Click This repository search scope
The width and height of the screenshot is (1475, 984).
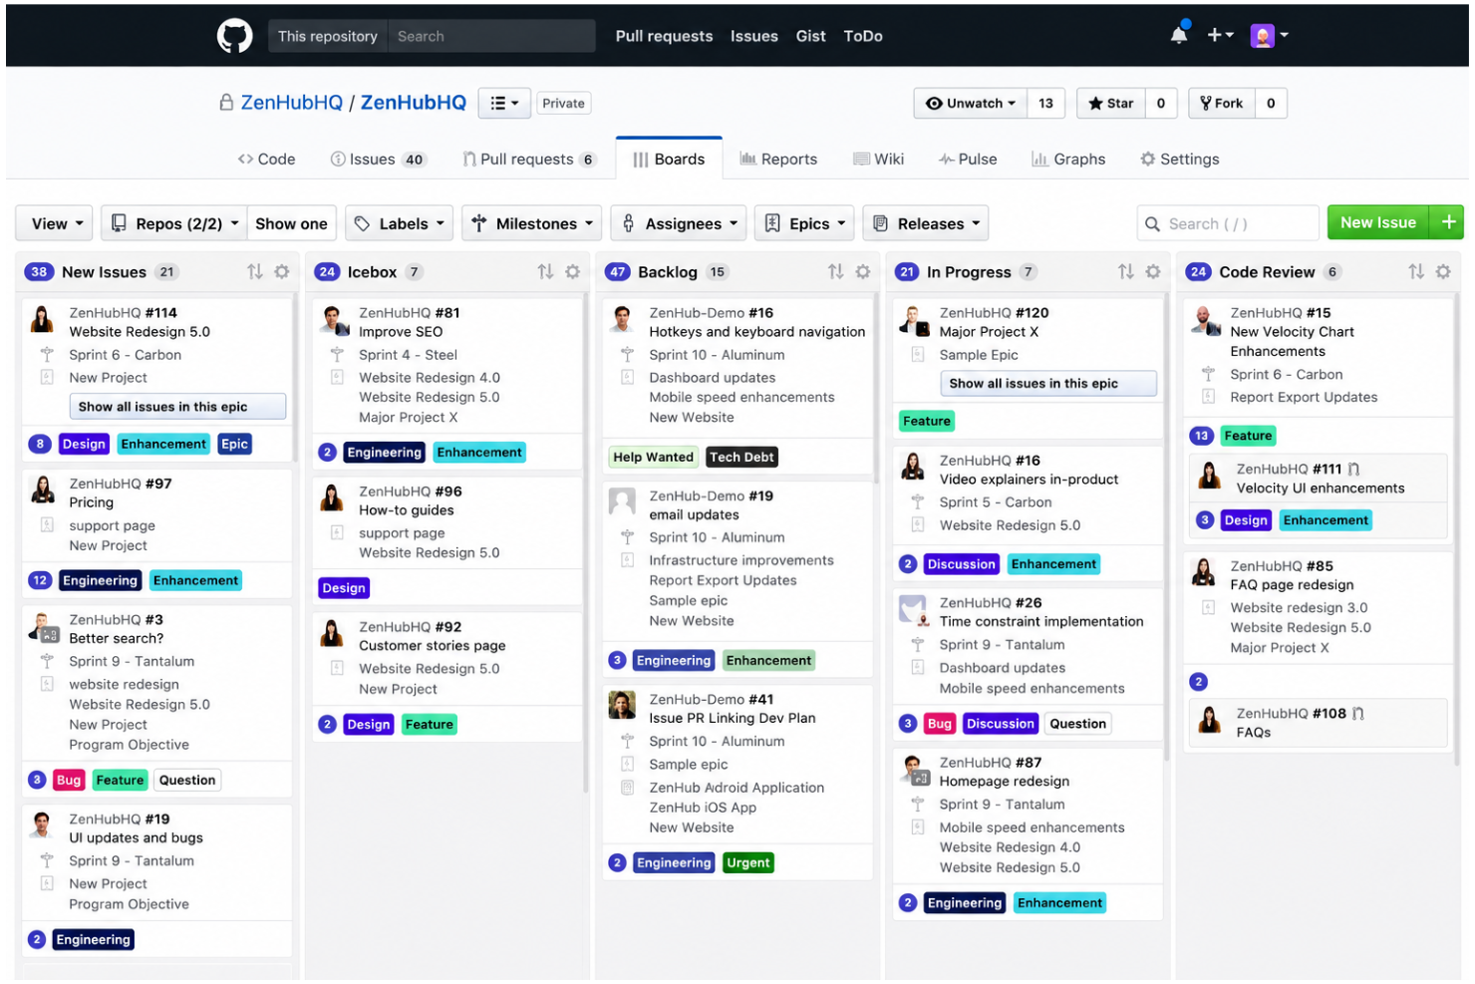(328, 36)
